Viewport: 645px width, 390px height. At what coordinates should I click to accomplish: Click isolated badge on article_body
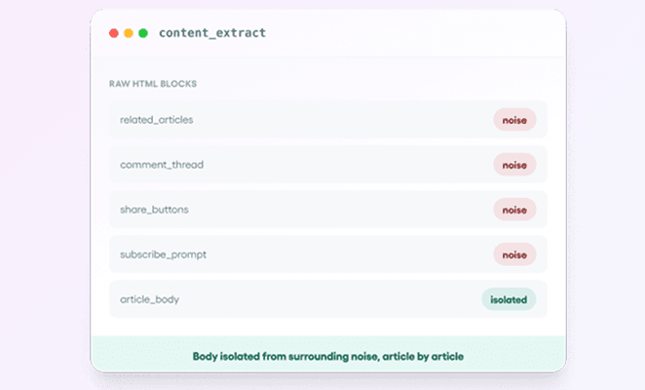coord(509,299)
